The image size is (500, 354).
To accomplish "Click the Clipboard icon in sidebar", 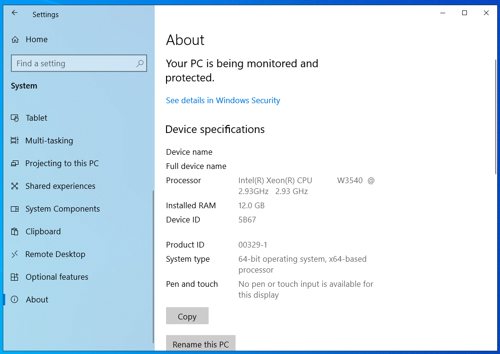I will (x=15, y=231).
